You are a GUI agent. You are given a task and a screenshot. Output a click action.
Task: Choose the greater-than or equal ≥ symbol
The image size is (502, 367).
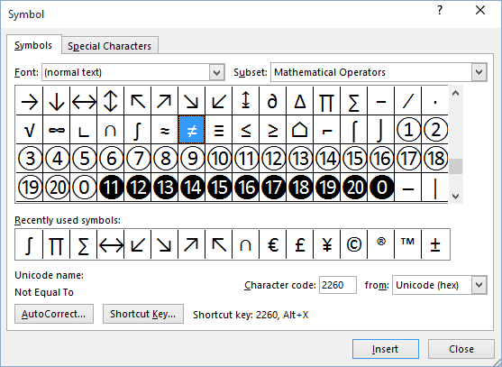(272, 130)
